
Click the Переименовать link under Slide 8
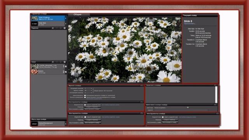click(189, 23)
